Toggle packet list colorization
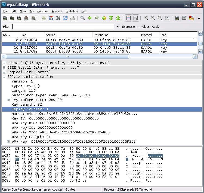 pyautogui.click(x=128, y=18)
